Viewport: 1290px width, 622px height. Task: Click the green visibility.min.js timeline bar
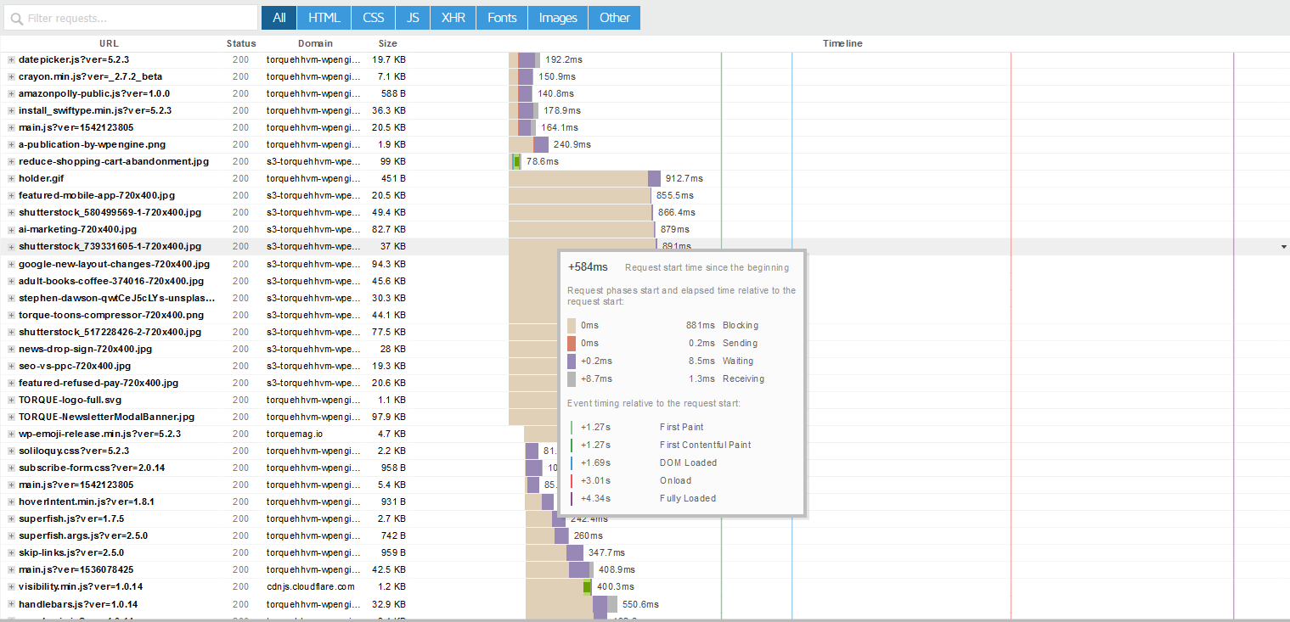[587, 586]
